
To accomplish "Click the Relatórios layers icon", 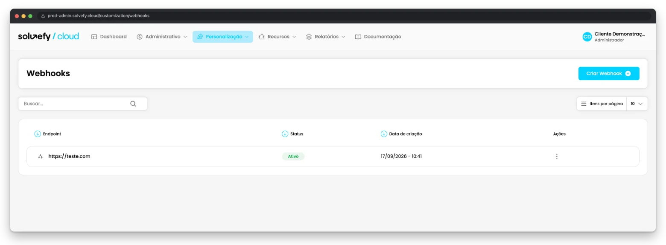I will click(309, 37).
